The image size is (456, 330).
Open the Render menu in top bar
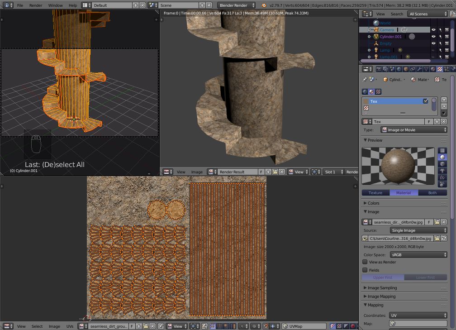pos(36,5)
